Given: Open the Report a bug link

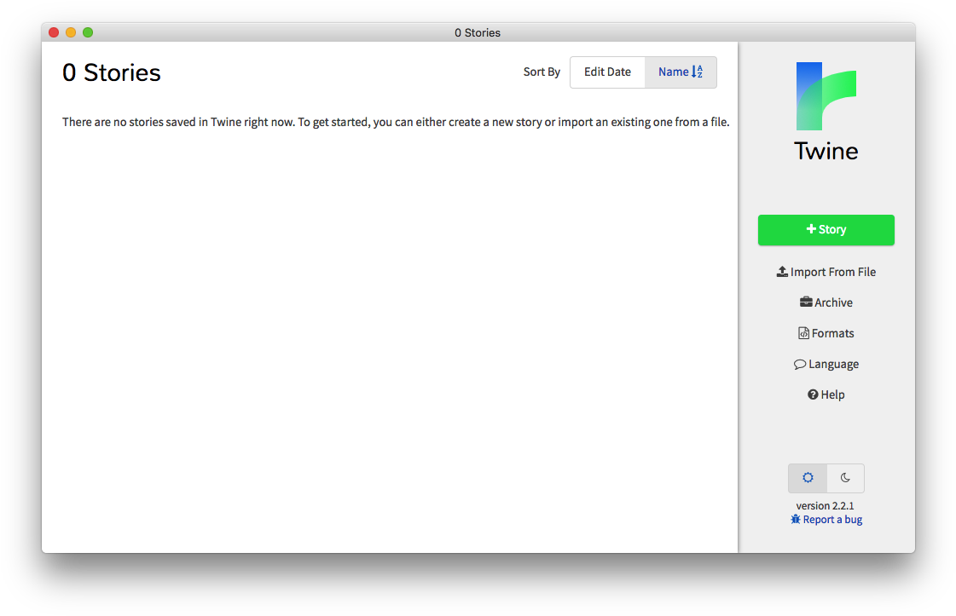Looking at the screenshot, I should [x=831, y=519].
